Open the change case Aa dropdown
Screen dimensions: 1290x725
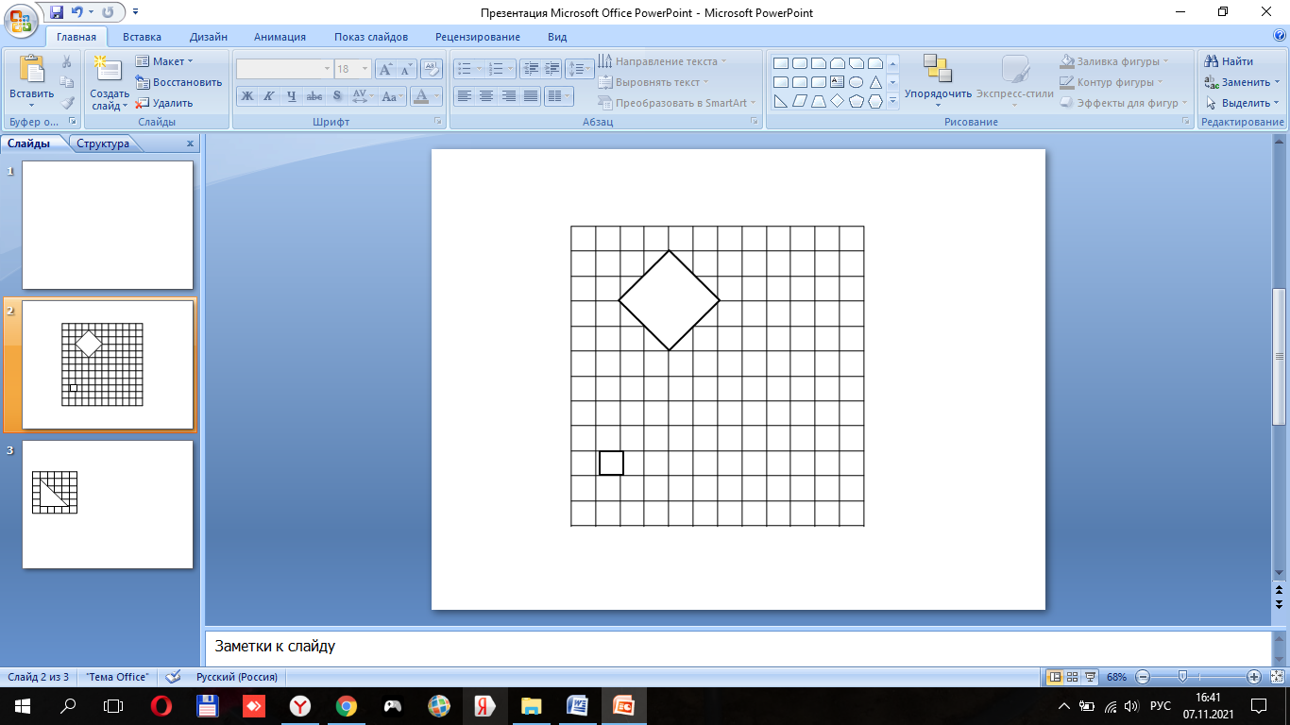392,96
